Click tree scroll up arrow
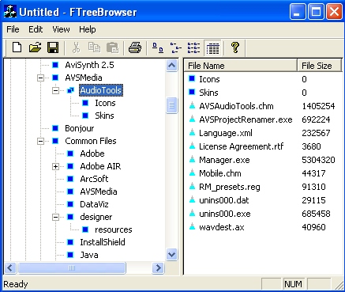Screen dimensions: 345x292 tap(172, 65)
